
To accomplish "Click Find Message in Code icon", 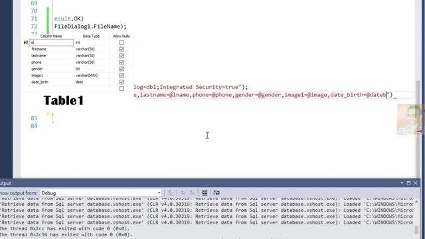I will (x=171, y=193).
